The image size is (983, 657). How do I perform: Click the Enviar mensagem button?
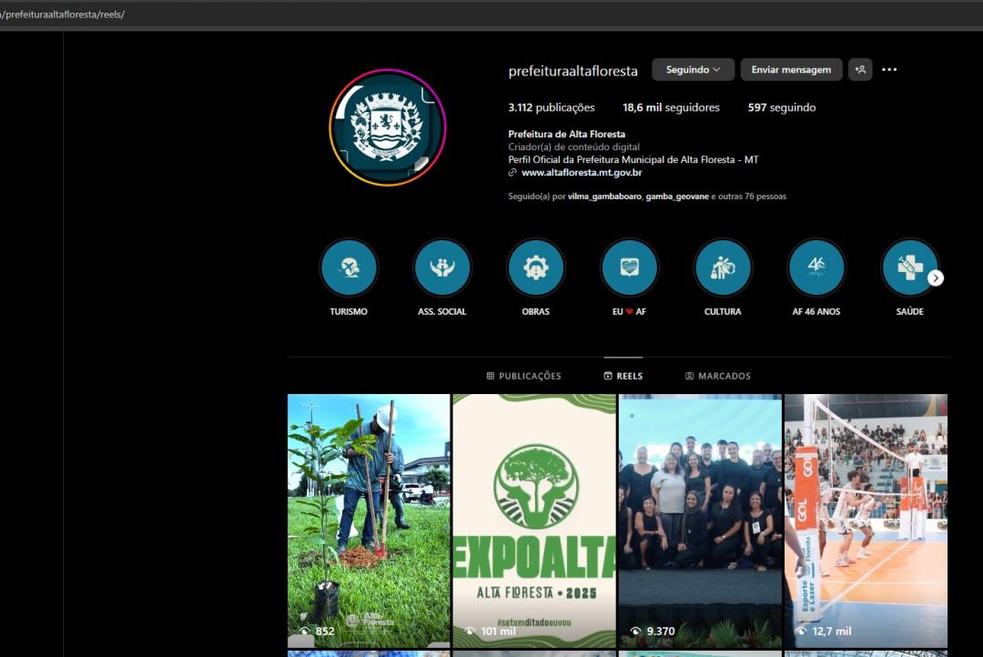791,69
